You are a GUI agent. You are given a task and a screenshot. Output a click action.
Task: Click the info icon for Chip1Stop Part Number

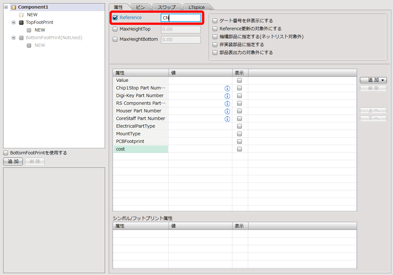227,88
